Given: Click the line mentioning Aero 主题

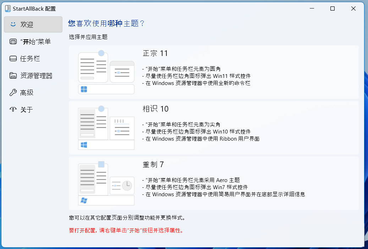Looking at the screenshot, I should (191, 180).
